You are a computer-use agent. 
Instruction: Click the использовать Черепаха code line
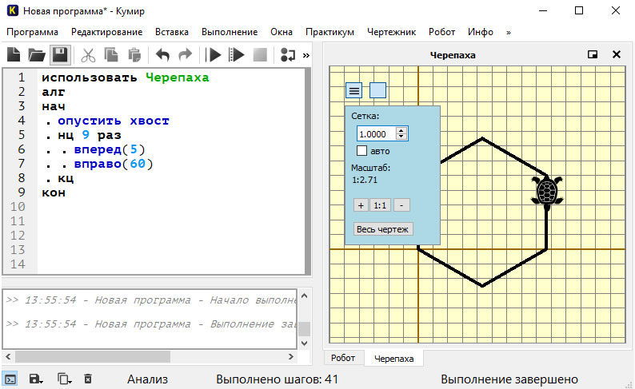point(126,77)
